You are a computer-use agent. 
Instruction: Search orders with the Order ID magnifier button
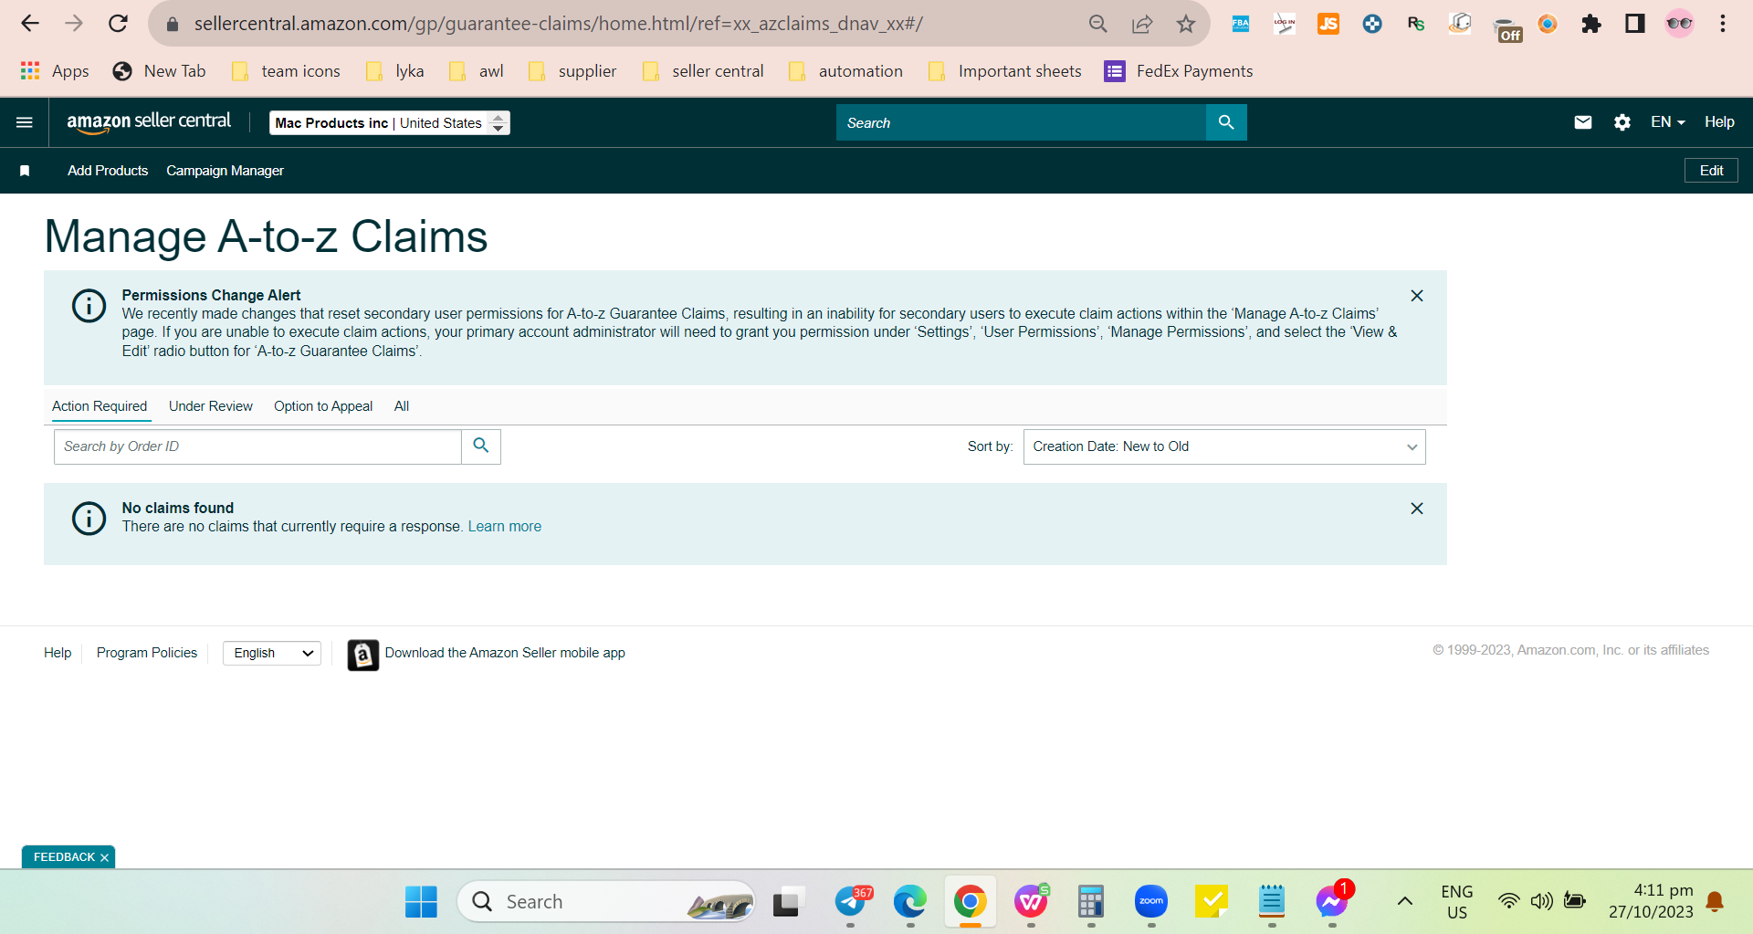pos(481,446)
